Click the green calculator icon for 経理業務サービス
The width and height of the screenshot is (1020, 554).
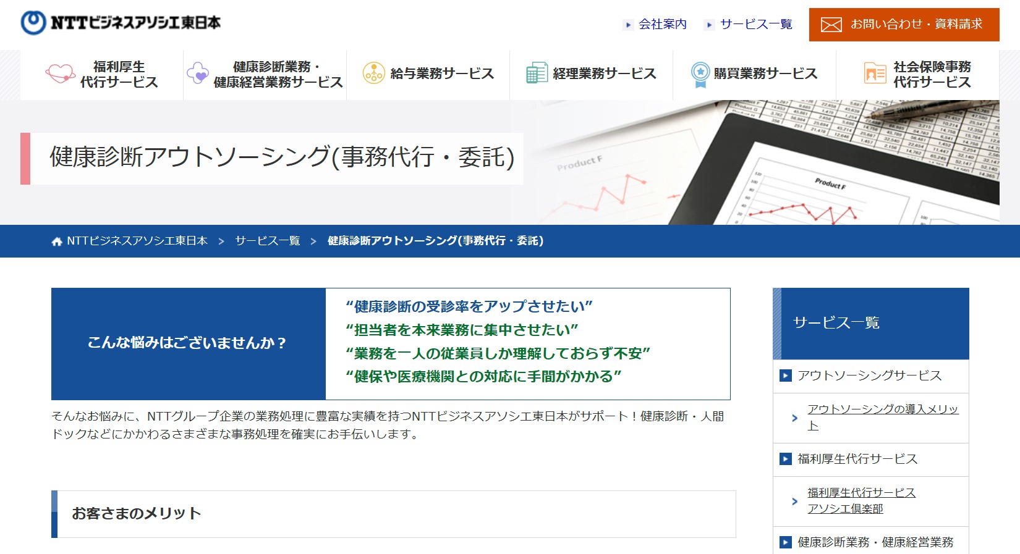[x=537, y=73]
